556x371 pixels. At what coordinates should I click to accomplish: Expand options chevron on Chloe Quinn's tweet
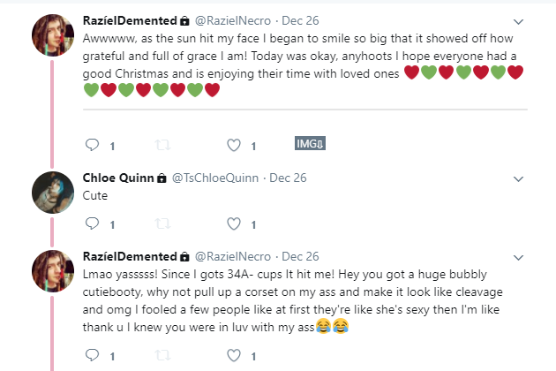click(x=518, y=179)
